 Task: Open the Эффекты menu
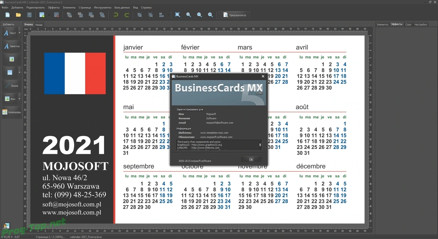click(54, 7)
